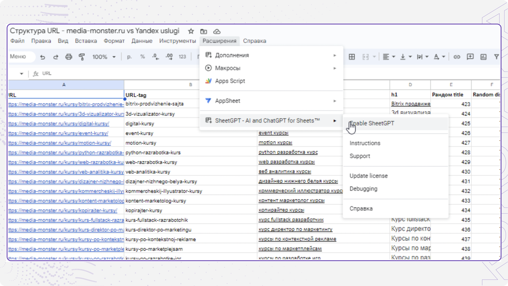Click the Apps Script icon in the menu
Screen dimensions: 508x286
(x=208, y=81)
